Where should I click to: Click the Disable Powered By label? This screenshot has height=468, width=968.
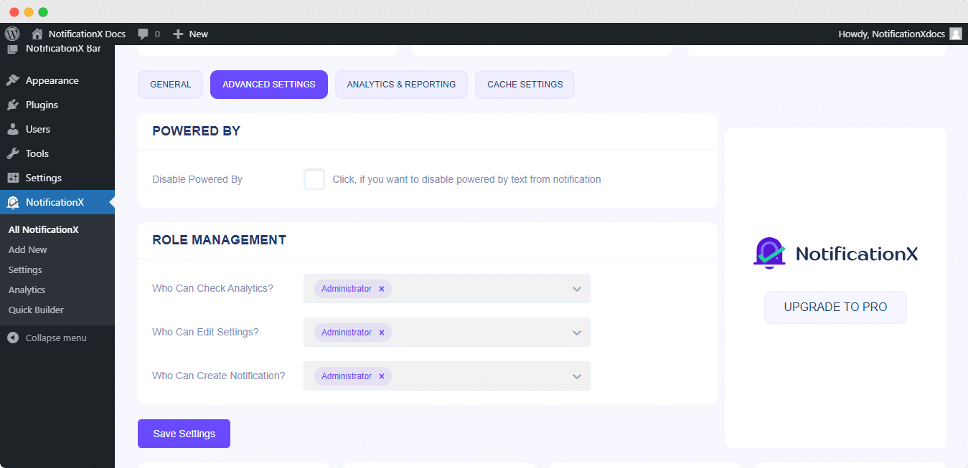(197, 179)
